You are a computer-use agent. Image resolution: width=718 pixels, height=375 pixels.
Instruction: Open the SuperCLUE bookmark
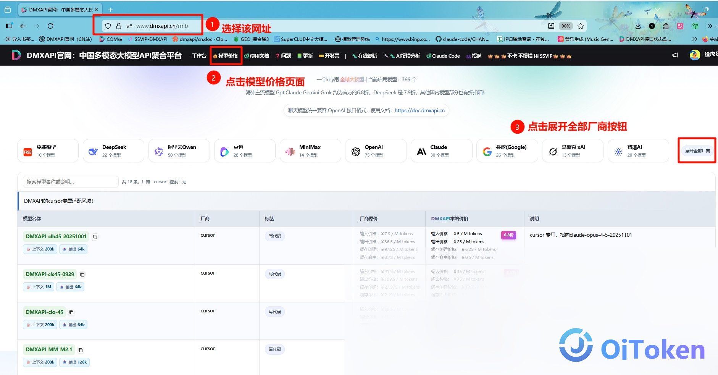[300, 39]
